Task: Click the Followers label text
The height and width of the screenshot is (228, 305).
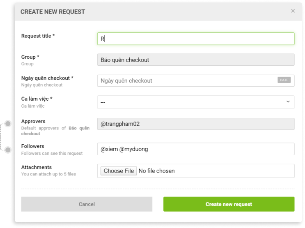Action: 33,146
